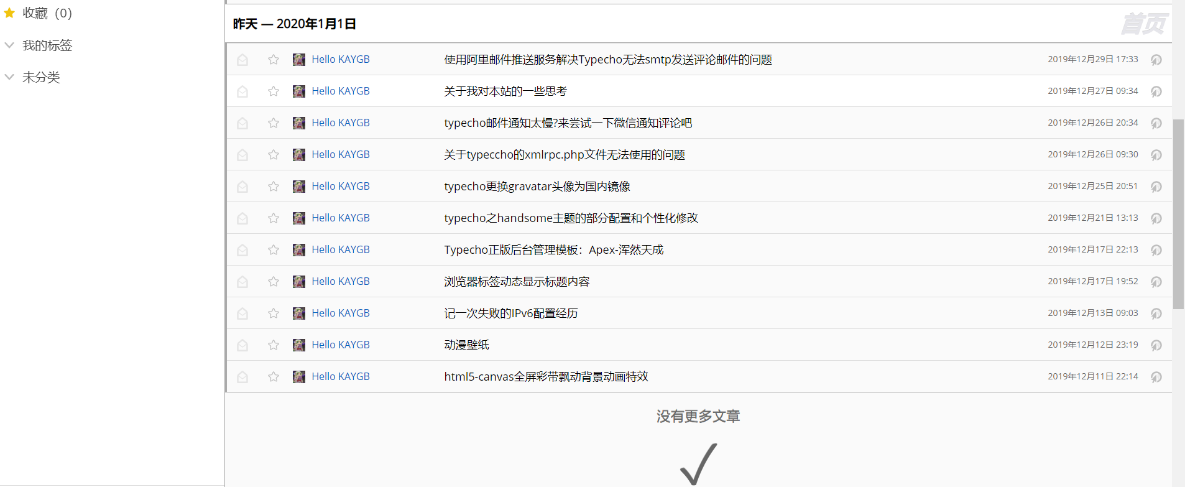
Task: Click envelope icon on html5-canvas article row
Action: (x=242, y=377)
